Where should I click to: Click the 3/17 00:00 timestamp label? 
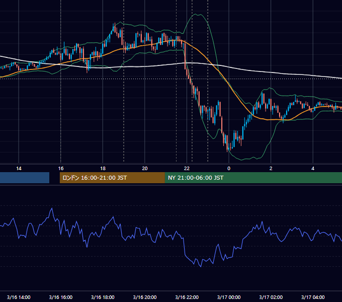coord(229,297)
